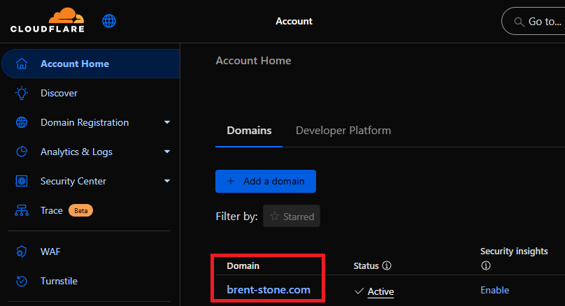The height and width of the screenshot is (306, 565).
Task: Open the globe language selector icon
Action: click(109, 21)
